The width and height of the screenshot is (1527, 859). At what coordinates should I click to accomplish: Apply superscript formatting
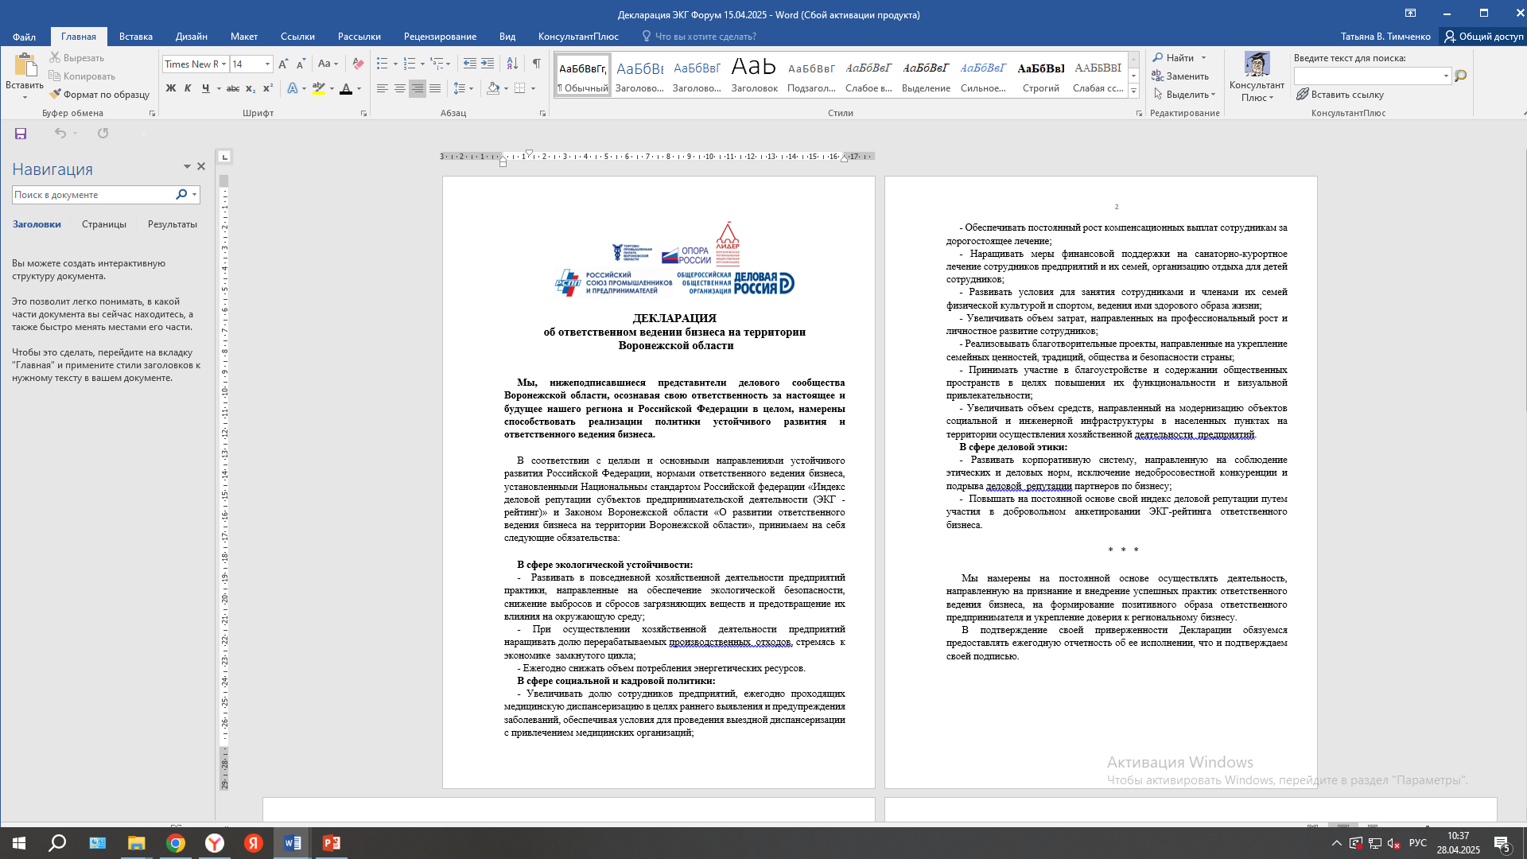click(x=268, y=88)
